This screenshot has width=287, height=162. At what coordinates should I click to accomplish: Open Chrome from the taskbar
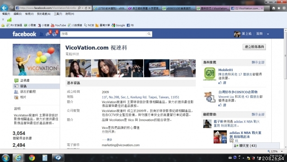[32, 158]
